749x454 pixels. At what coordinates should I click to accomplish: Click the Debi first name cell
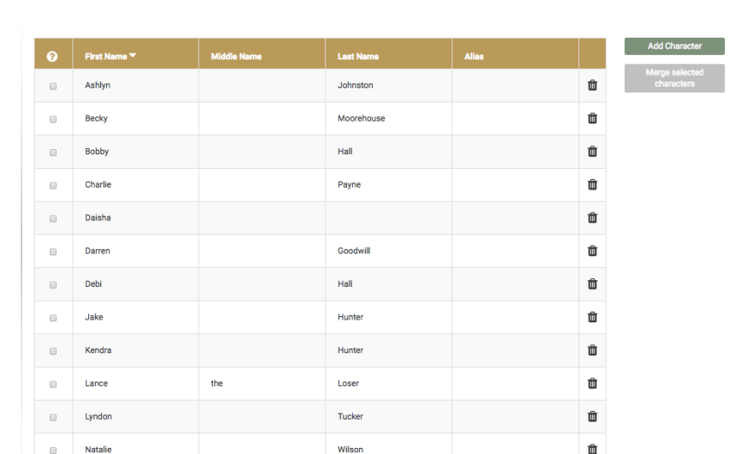[95, 284]
